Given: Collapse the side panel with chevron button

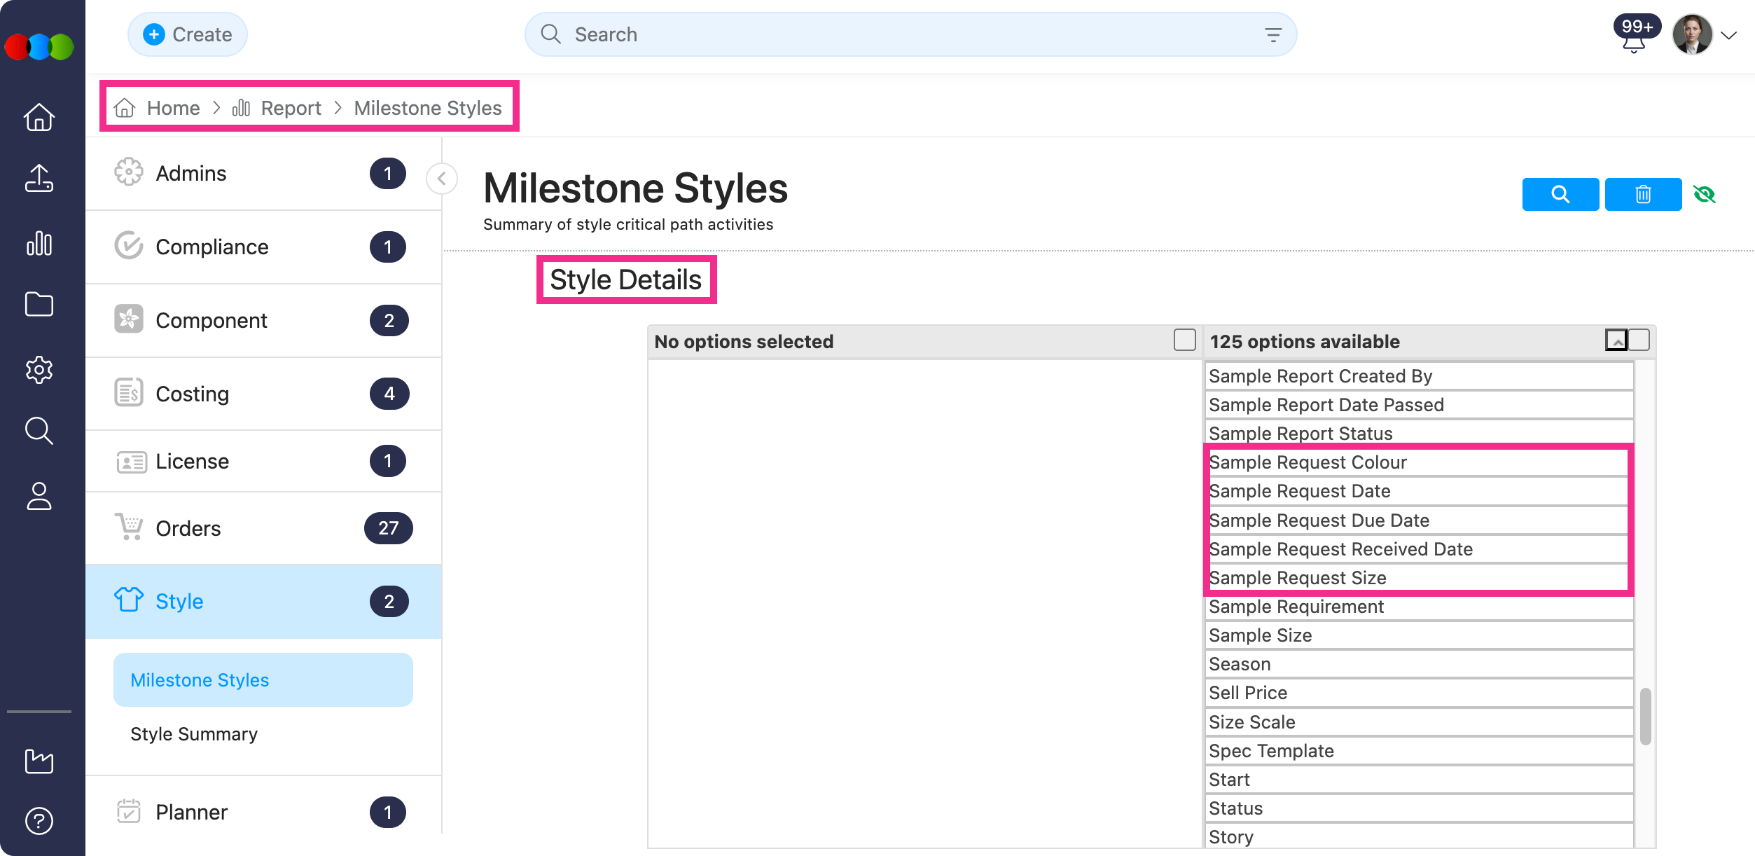Looking at the screenshot, I should click(x=442, y=179).
